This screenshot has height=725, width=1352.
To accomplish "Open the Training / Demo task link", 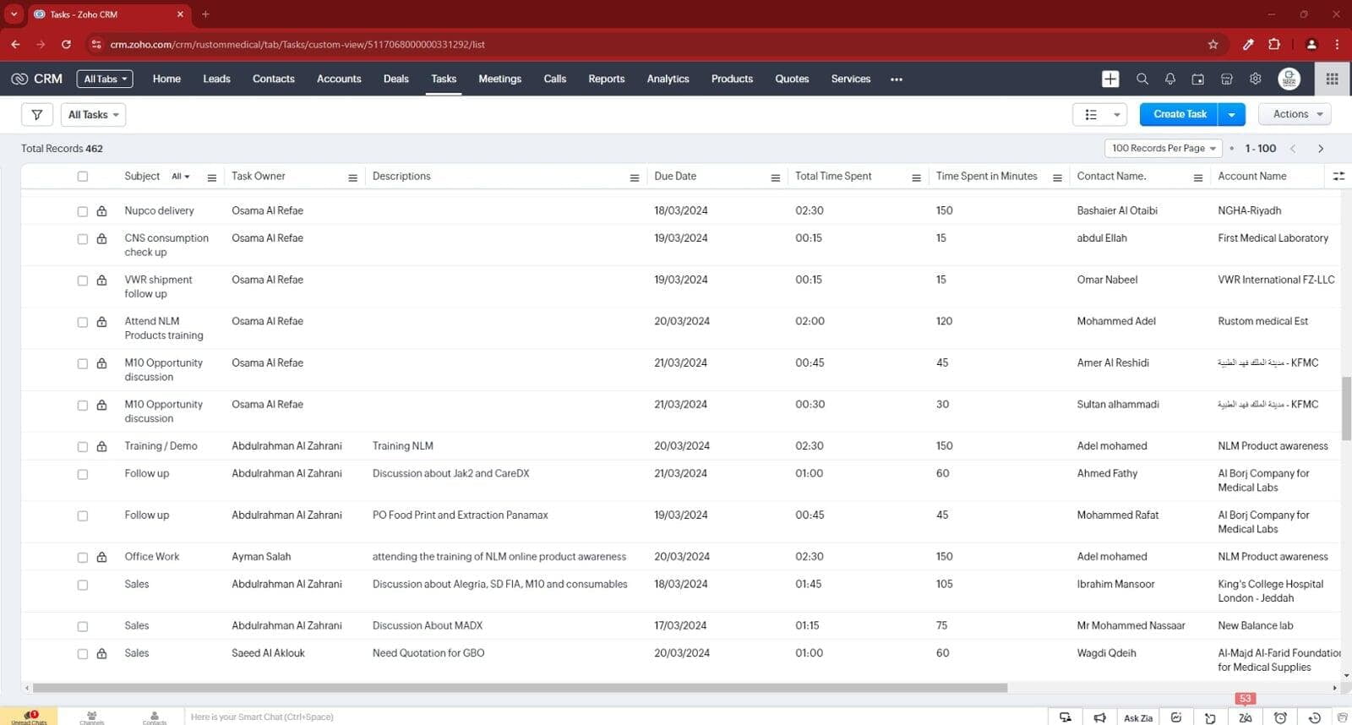I will click(x=161, y=445).
